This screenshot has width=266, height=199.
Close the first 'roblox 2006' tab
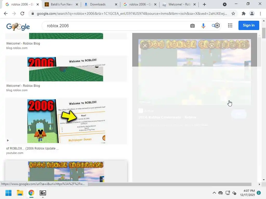[x=38, y=4]
